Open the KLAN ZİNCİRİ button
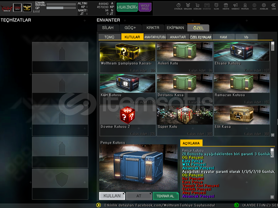This screenshot has height=208, width=278. click(127, 7)
